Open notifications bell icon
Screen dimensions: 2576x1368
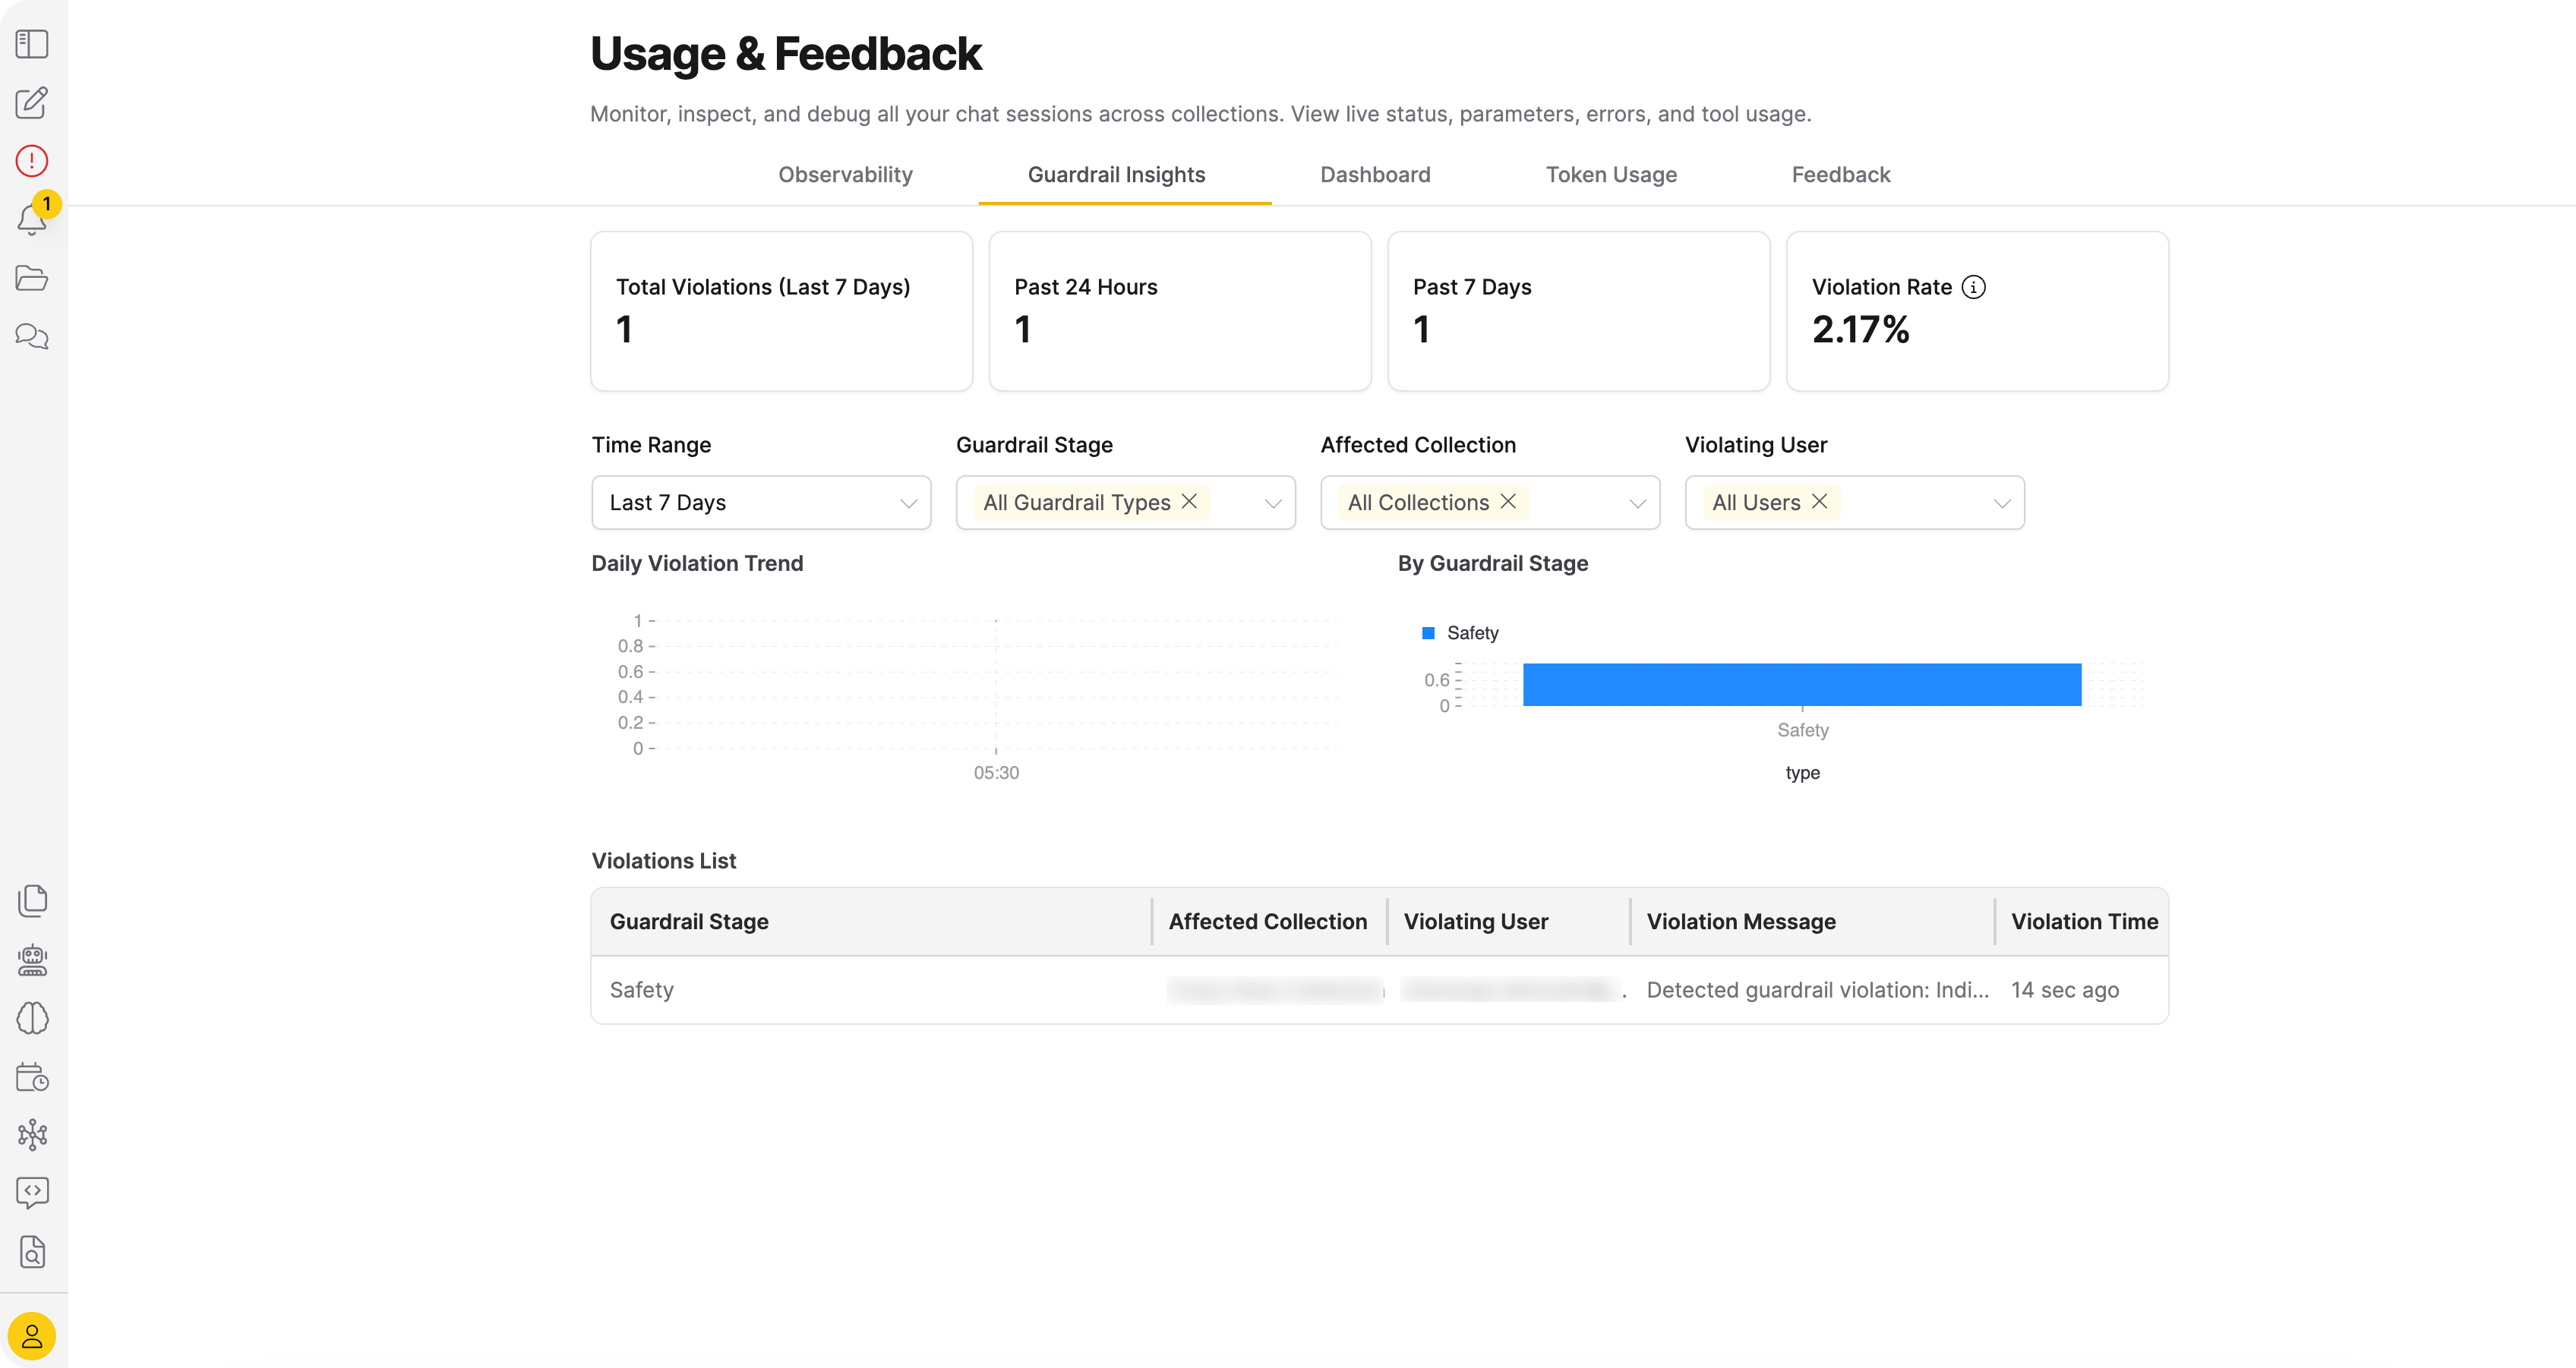(x=32, y=219)
